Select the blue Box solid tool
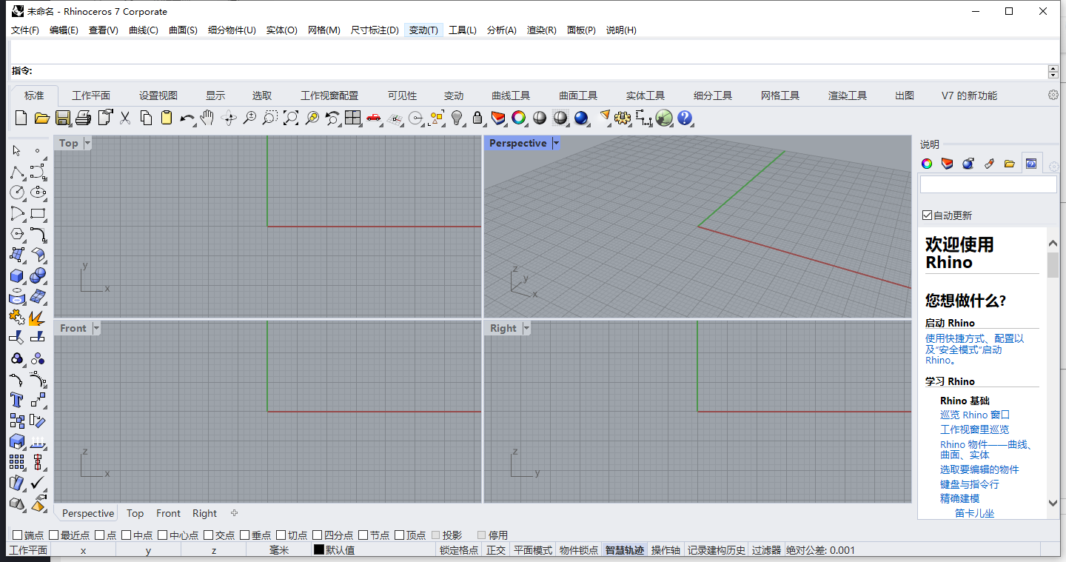The height and width of the screenshot is (562, 1066). (17, 275)
